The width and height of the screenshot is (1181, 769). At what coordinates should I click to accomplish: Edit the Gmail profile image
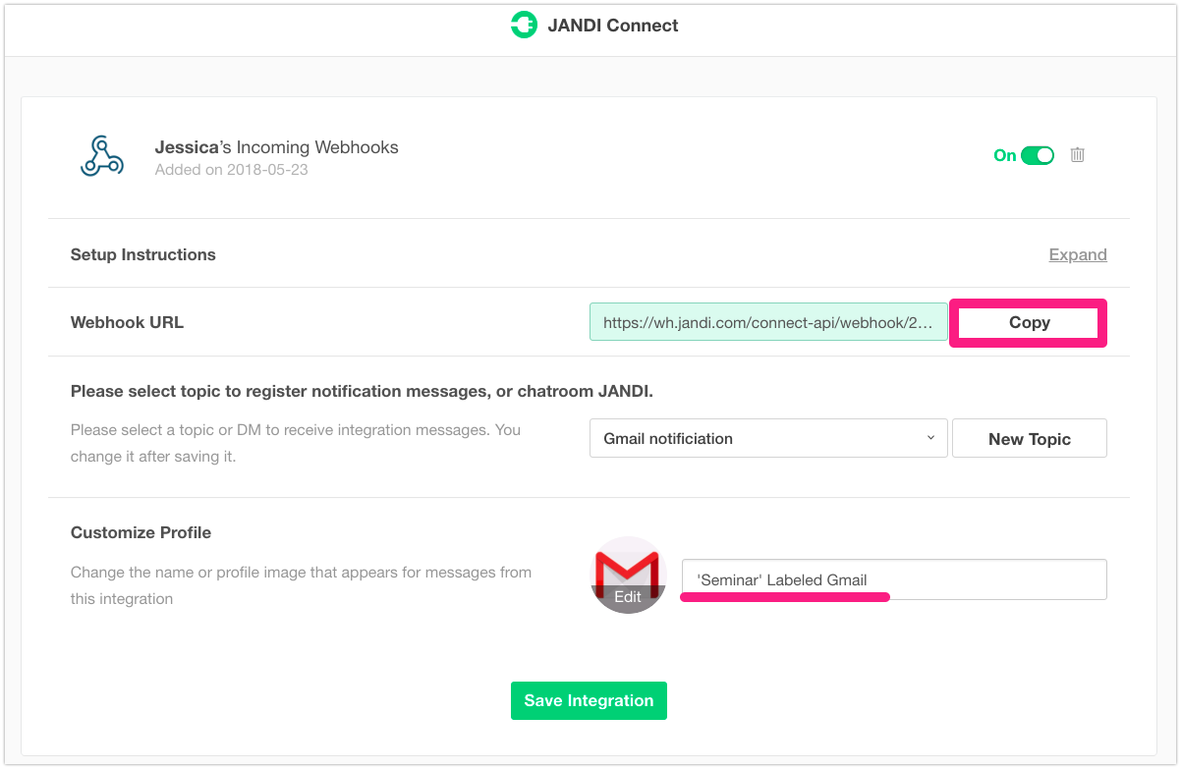[x=628, y=576]
